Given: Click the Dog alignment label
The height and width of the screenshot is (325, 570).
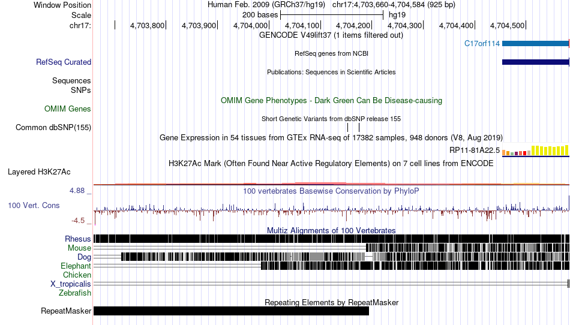Looking at the screenshot, I should [85, 257].
